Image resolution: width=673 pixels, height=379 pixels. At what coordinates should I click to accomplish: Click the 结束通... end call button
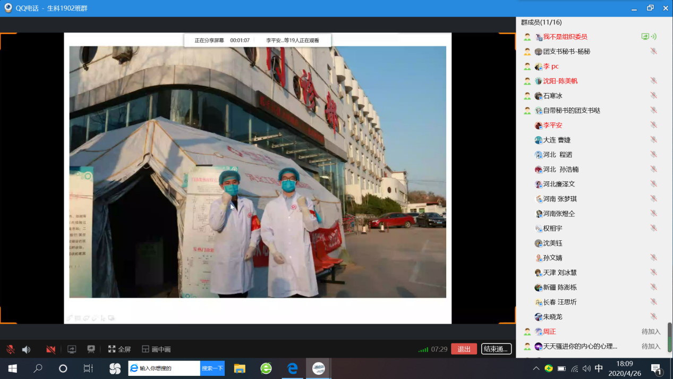496,349
